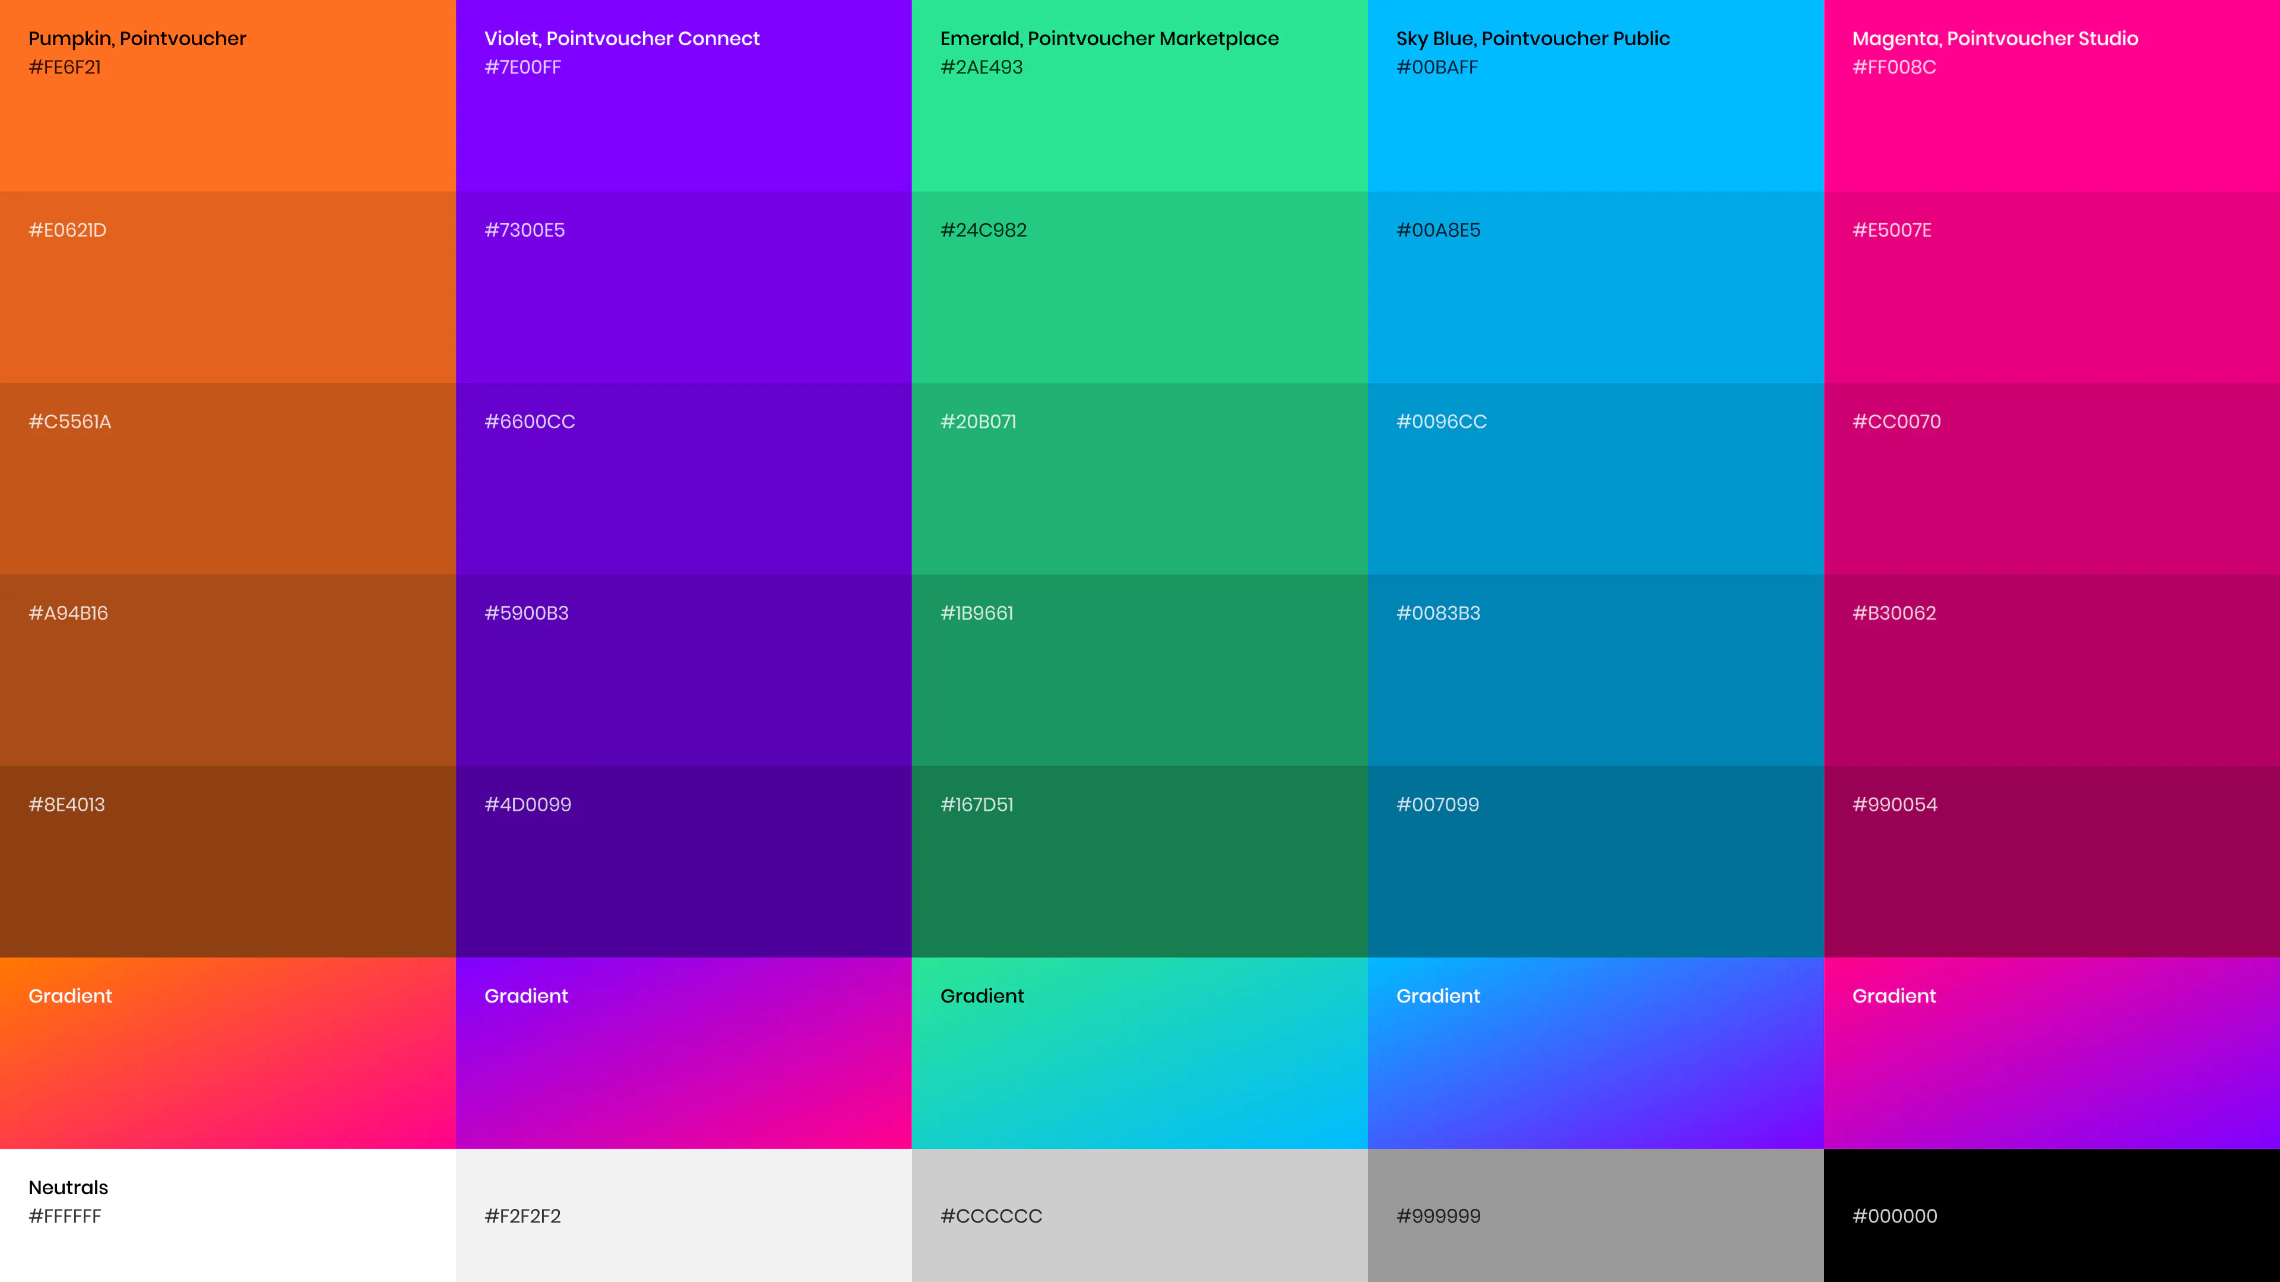The height and width of the screenshot is (1282, 2280).
Task: Click the #A94B16 brown-orange swatch
Action: pyautogui.click(x=227, y=671)
